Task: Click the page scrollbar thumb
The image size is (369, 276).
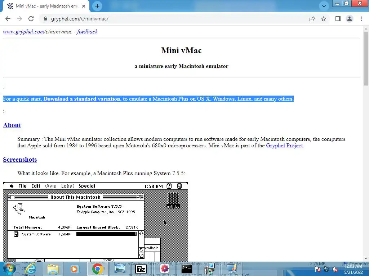Action: coord(366,59)
